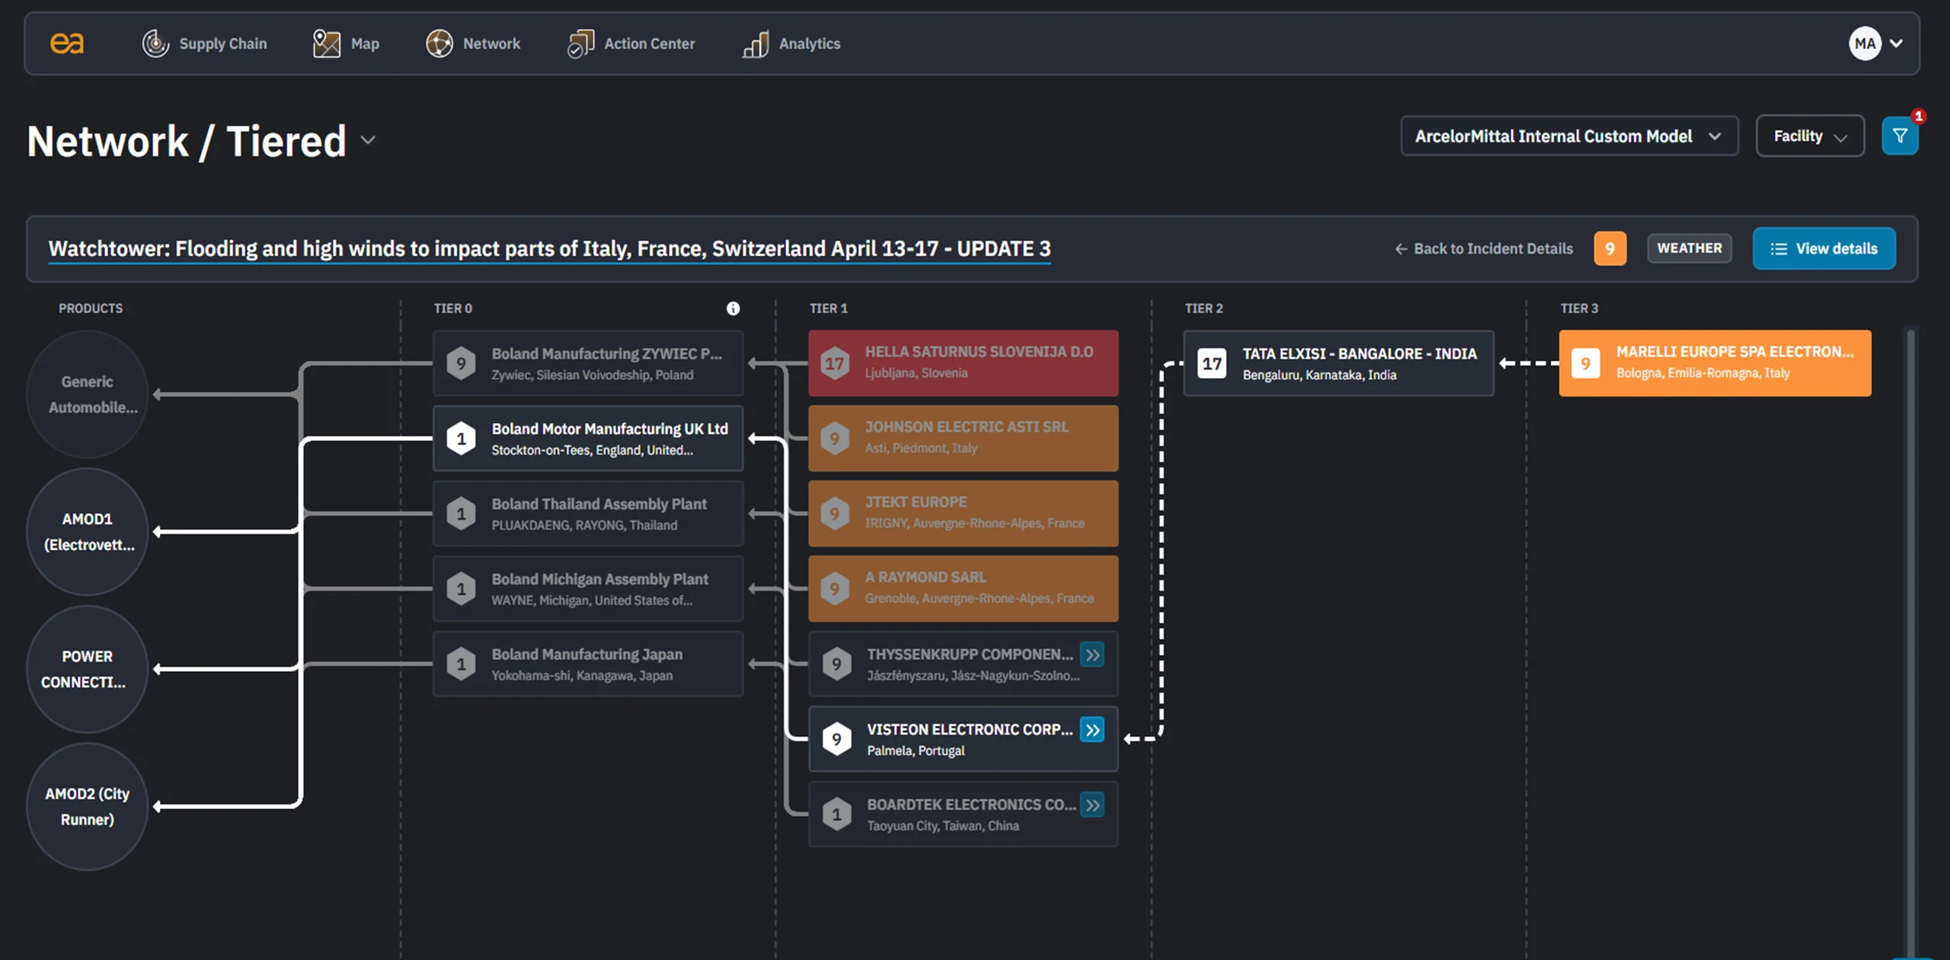Select TATA ELXSI - BANGALORE - INDIA card
Image resolution: width=1950 pixels, height=960 pixels.
click(x=1338, y=363)
